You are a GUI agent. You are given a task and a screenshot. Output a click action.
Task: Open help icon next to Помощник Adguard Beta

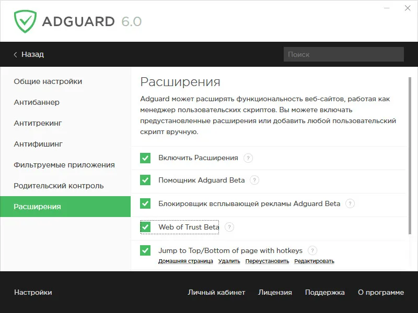pos(254,180)
